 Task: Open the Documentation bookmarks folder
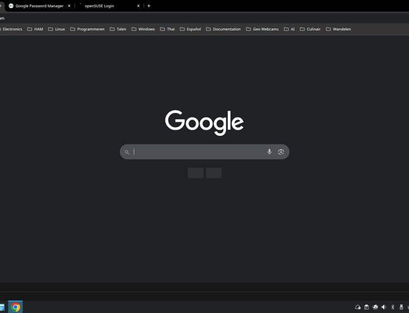[223, 29]
